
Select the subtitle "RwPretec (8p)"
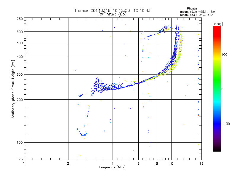(112, 14)
